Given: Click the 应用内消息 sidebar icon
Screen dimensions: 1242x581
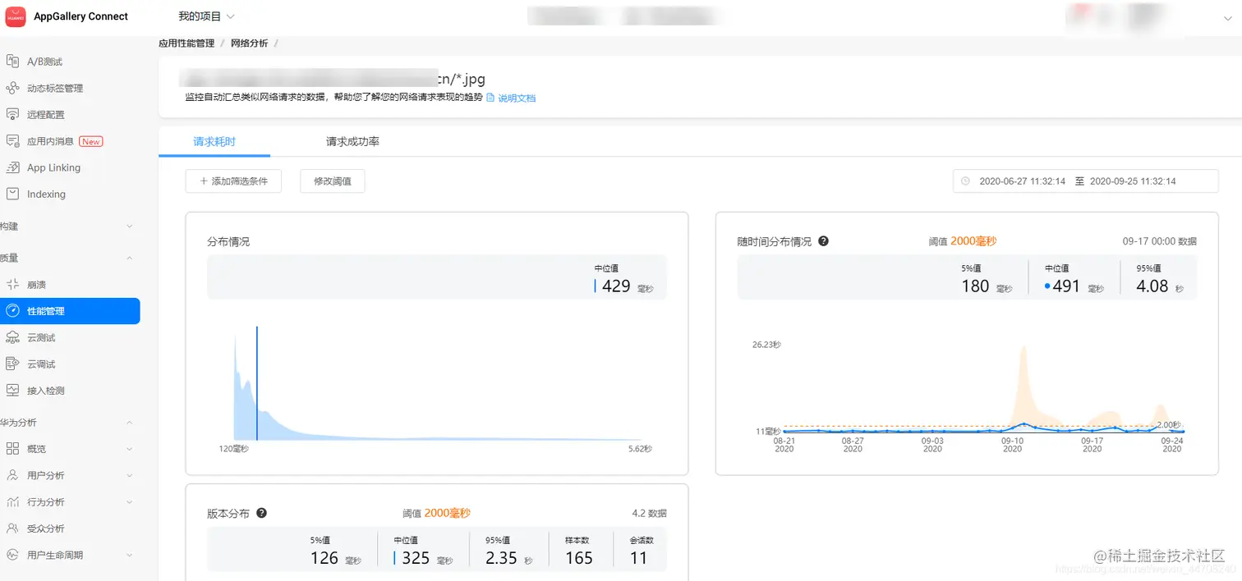Looking at the screenshot, I should [x=12, y=141].
